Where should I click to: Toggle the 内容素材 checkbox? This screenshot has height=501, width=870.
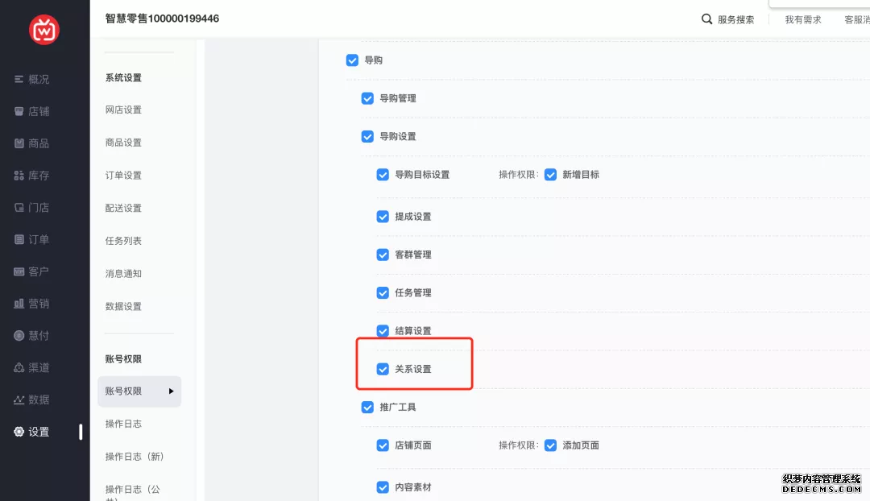(383, 487)
